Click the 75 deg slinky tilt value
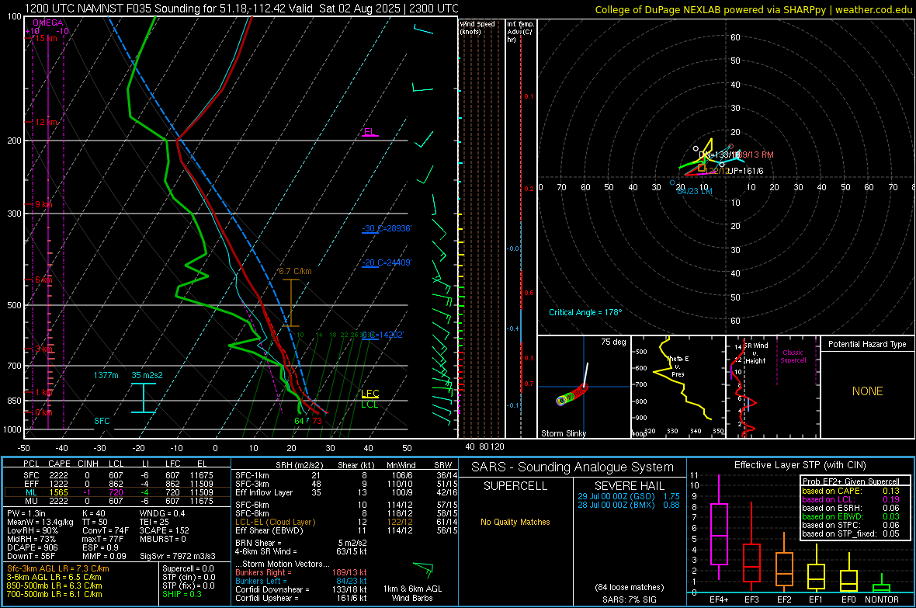The height and width of the screenshot is (608, 916). pyautogui.click(x=613, y=342)
